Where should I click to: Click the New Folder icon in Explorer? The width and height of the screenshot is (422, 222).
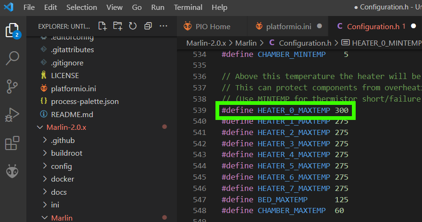pyautogui.click(x=117, y=26)
